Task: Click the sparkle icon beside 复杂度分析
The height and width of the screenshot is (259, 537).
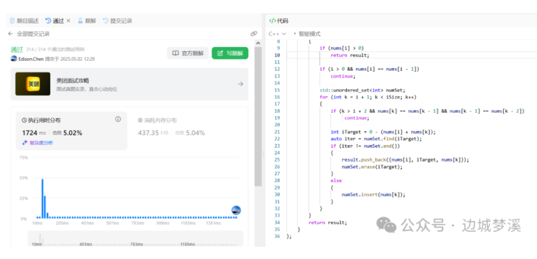Action: [x=24, y=142]
